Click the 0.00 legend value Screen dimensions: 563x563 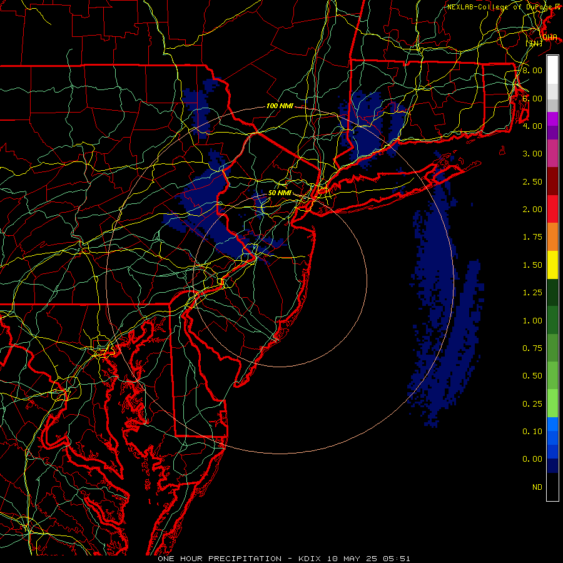532,459
